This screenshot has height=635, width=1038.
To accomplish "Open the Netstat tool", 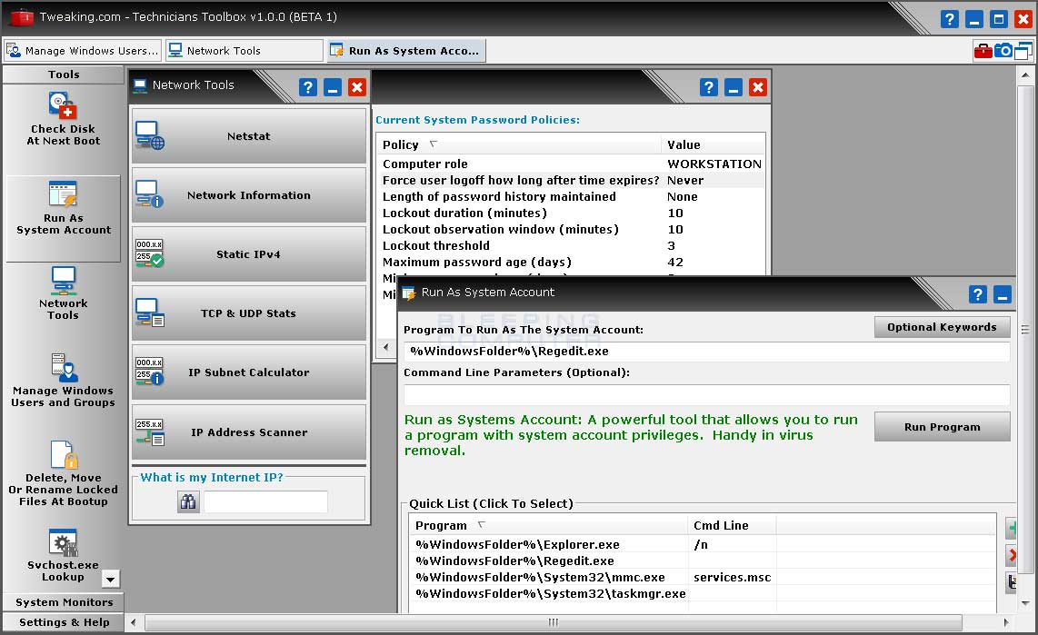I will pos(249,135).
